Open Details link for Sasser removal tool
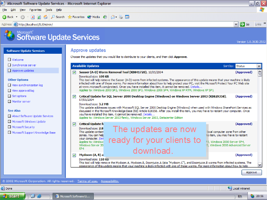267x200 pixels. pyautogui.click(x=196, y=87)
